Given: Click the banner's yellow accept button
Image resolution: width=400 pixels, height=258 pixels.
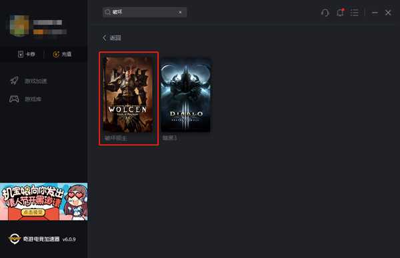Looking at the screenshot, I should tap(33, 212).
